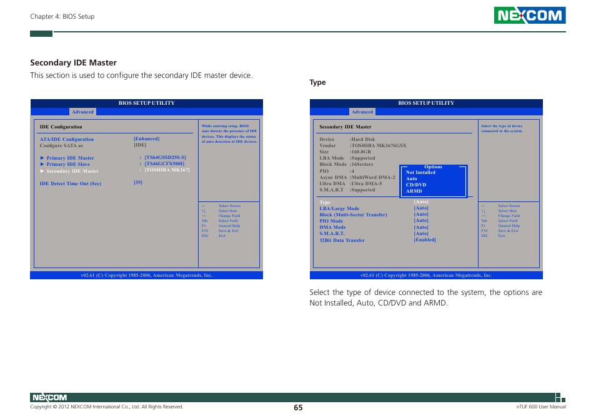Click the Vendor :TOSHIBA MK1676GSX row

[363, 146]
